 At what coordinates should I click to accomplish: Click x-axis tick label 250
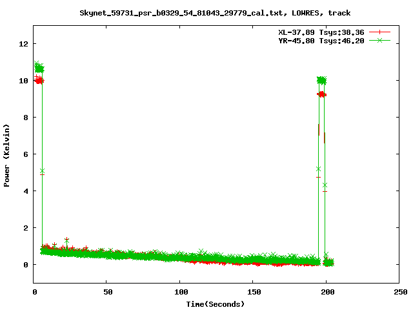point(401,292)
